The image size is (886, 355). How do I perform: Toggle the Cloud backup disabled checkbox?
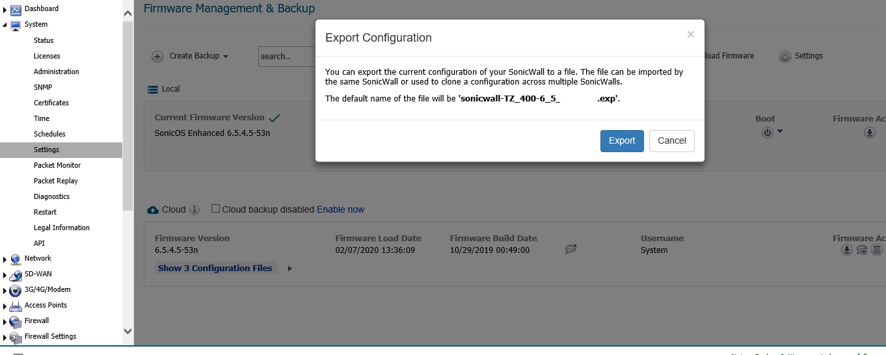pyautogui.click(x=216, y=209)
